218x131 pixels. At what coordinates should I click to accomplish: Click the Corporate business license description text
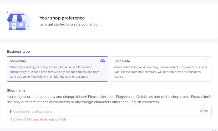point(160,72)
